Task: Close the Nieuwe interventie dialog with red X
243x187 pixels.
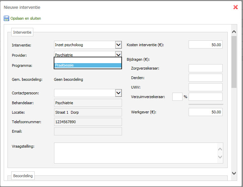Action: [x=236, y=7]
